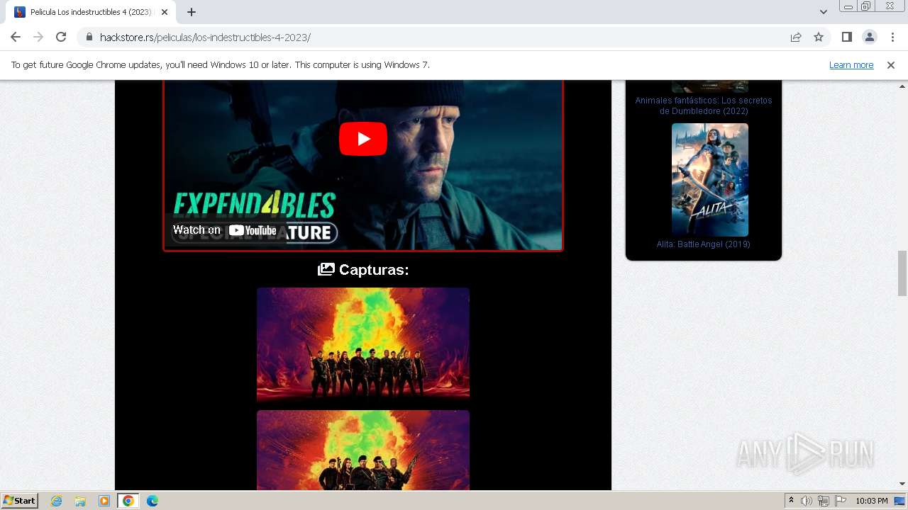Close the Pelicula Los indestructibles tab
This screenshot has height=510, width=908.
point(165,12)
